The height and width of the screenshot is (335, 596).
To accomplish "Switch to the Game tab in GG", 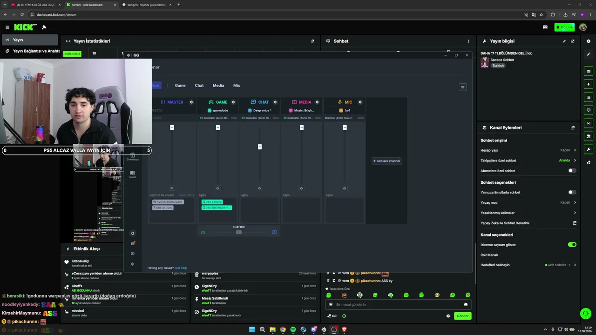I will point(180,86).
